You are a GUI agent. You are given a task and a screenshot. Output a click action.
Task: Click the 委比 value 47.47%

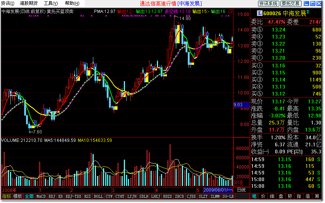click(x=277, y=22)
